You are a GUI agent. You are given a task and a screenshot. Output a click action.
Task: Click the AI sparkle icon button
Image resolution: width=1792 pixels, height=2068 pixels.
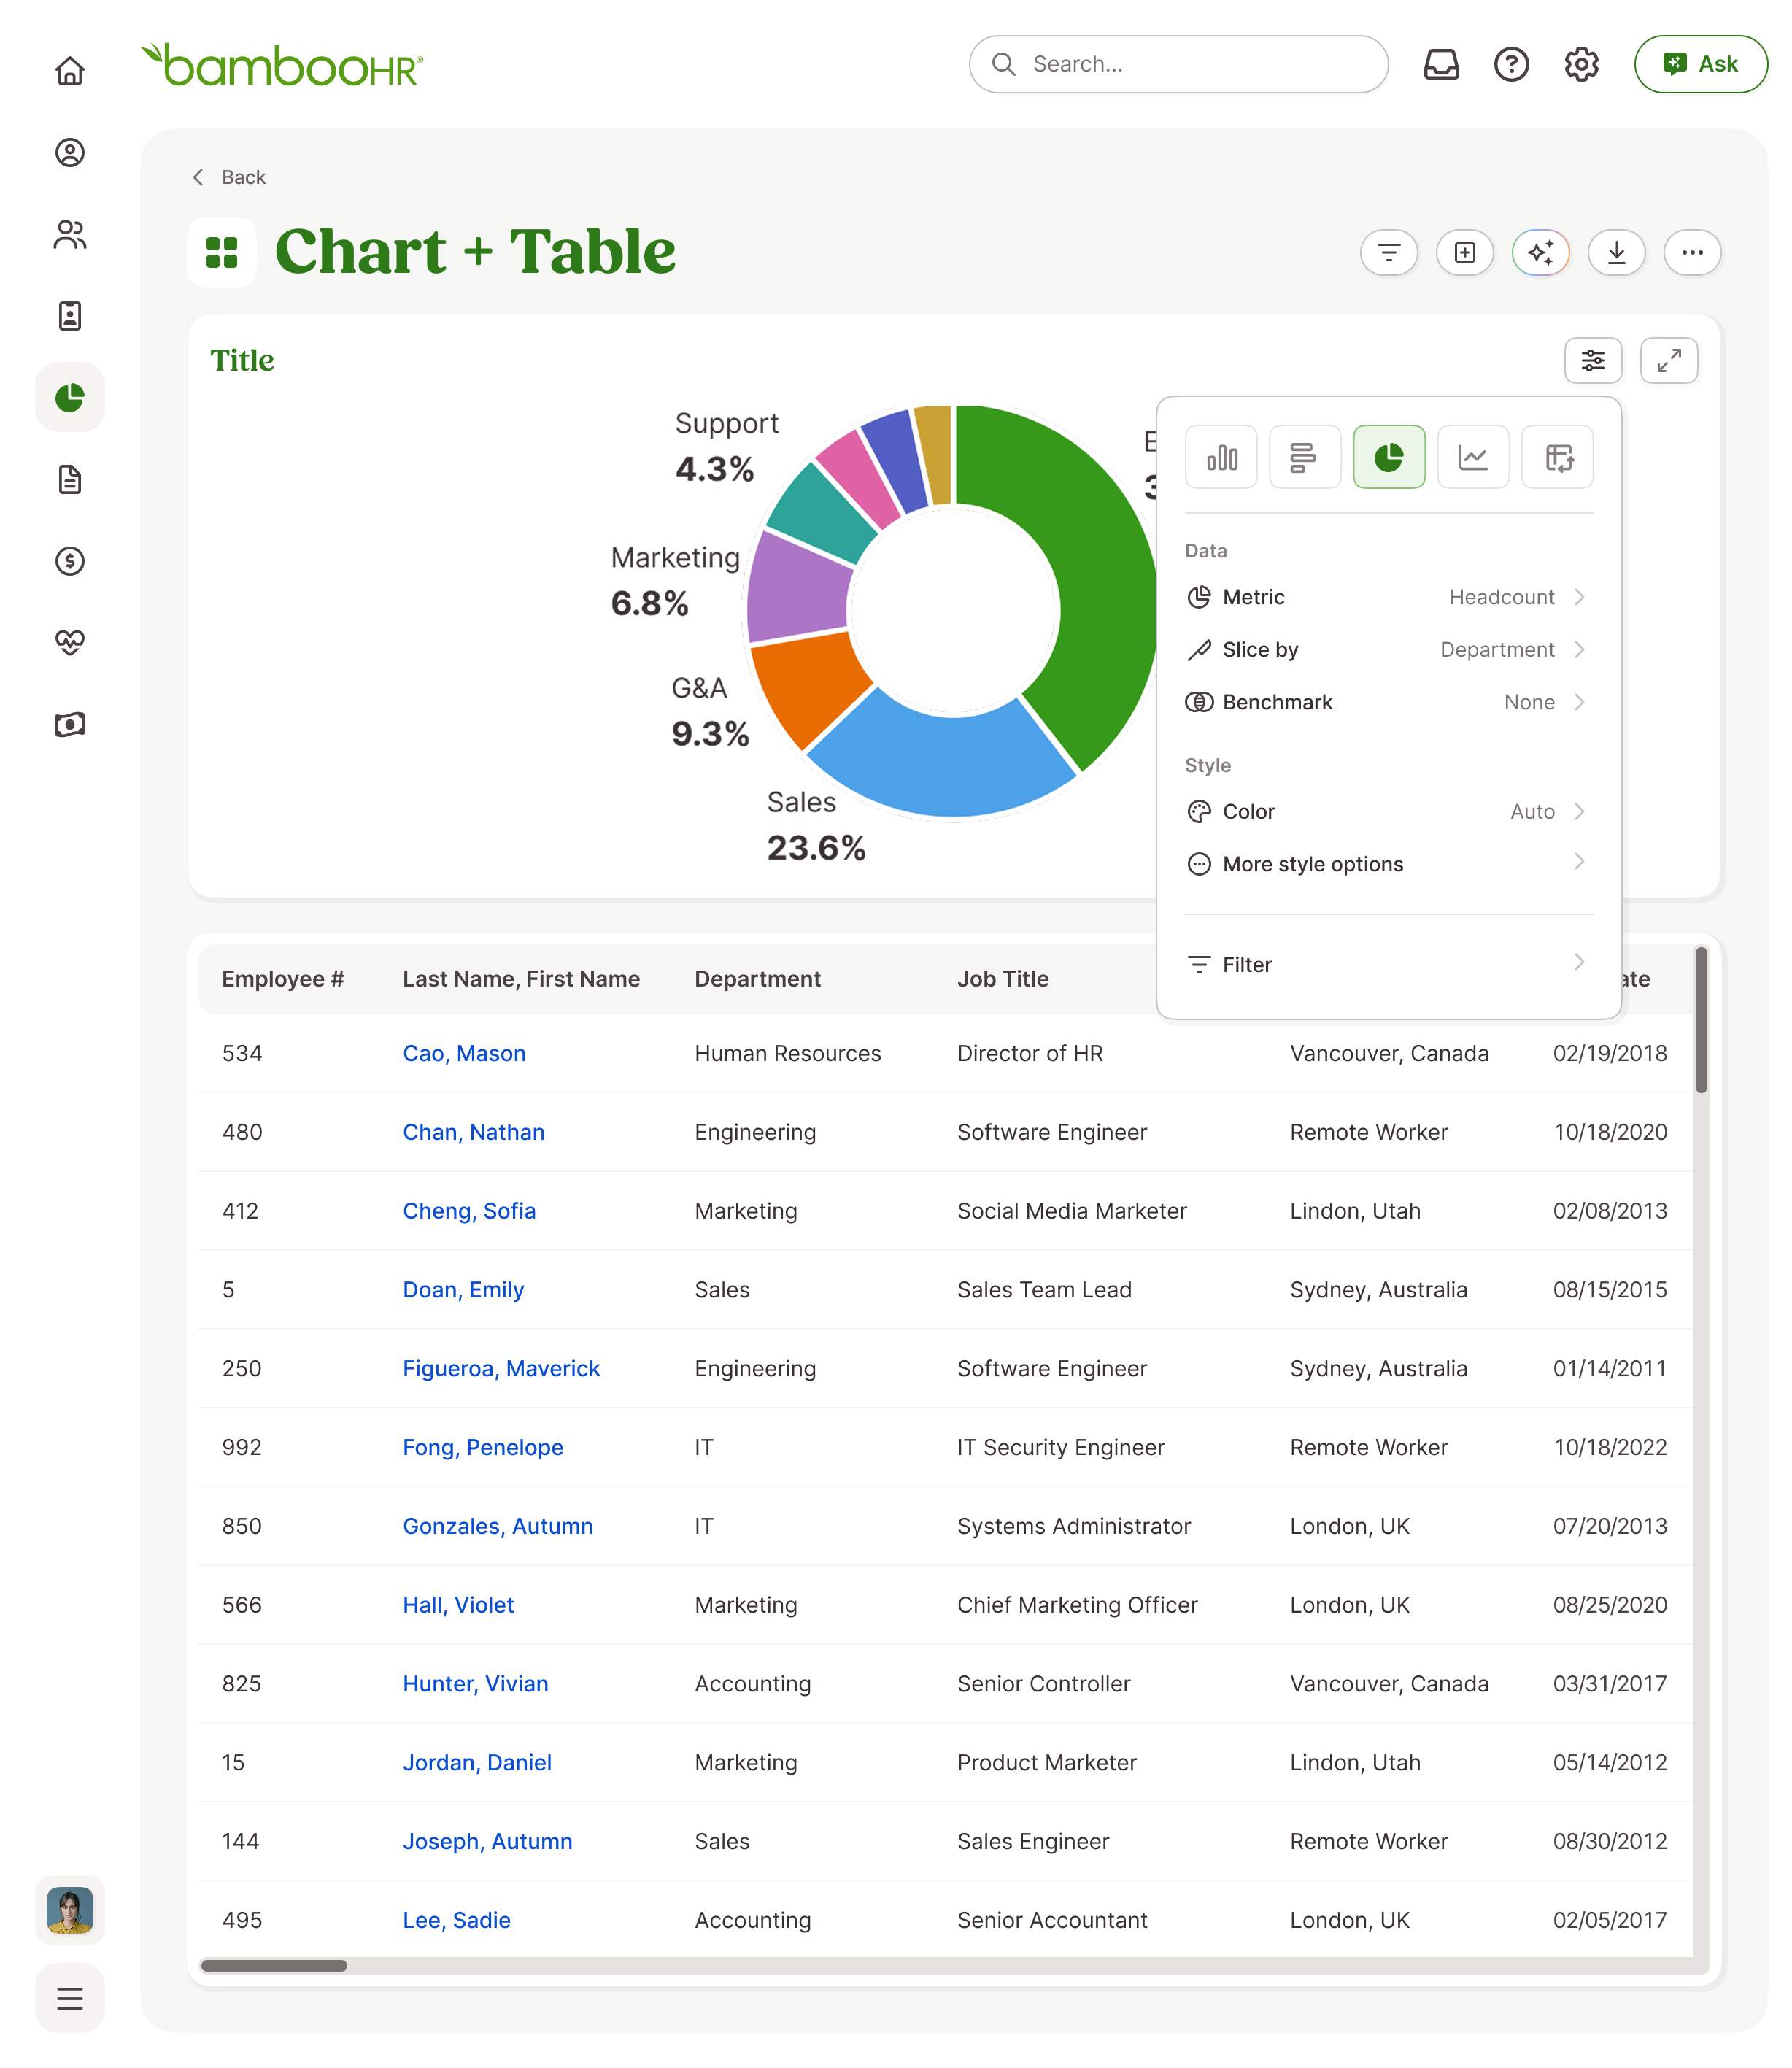click(x=1541, y=252)
